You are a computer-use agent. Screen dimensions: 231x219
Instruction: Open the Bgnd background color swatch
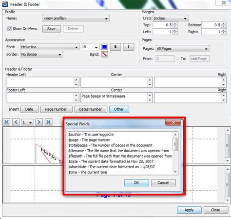coord(105,54)
